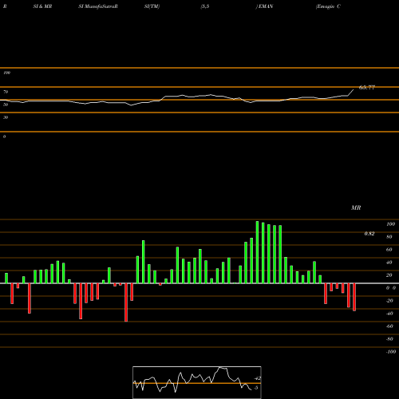
Task: Click the MR axis label 60
Action: pos(389,250)
